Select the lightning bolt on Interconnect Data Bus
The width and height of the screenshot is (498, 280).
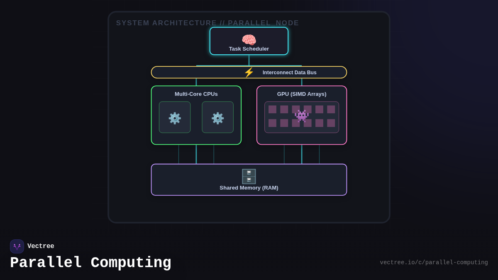248,72
